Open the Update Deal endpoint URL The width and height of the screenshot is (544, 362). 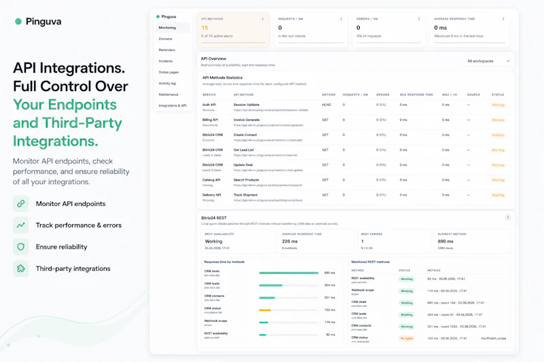(268, 170)
